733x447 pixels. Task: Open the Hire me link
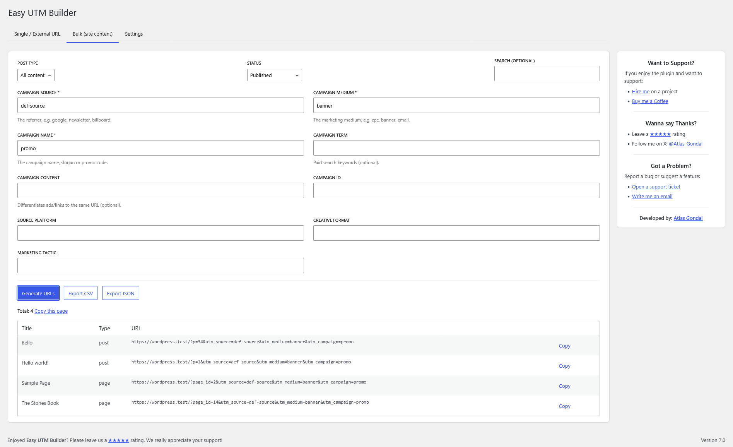click(641, 92)
